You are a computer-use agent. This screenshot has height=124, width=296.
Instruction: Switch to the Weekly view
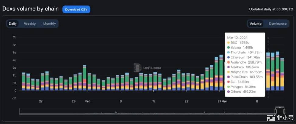(30, 24)
